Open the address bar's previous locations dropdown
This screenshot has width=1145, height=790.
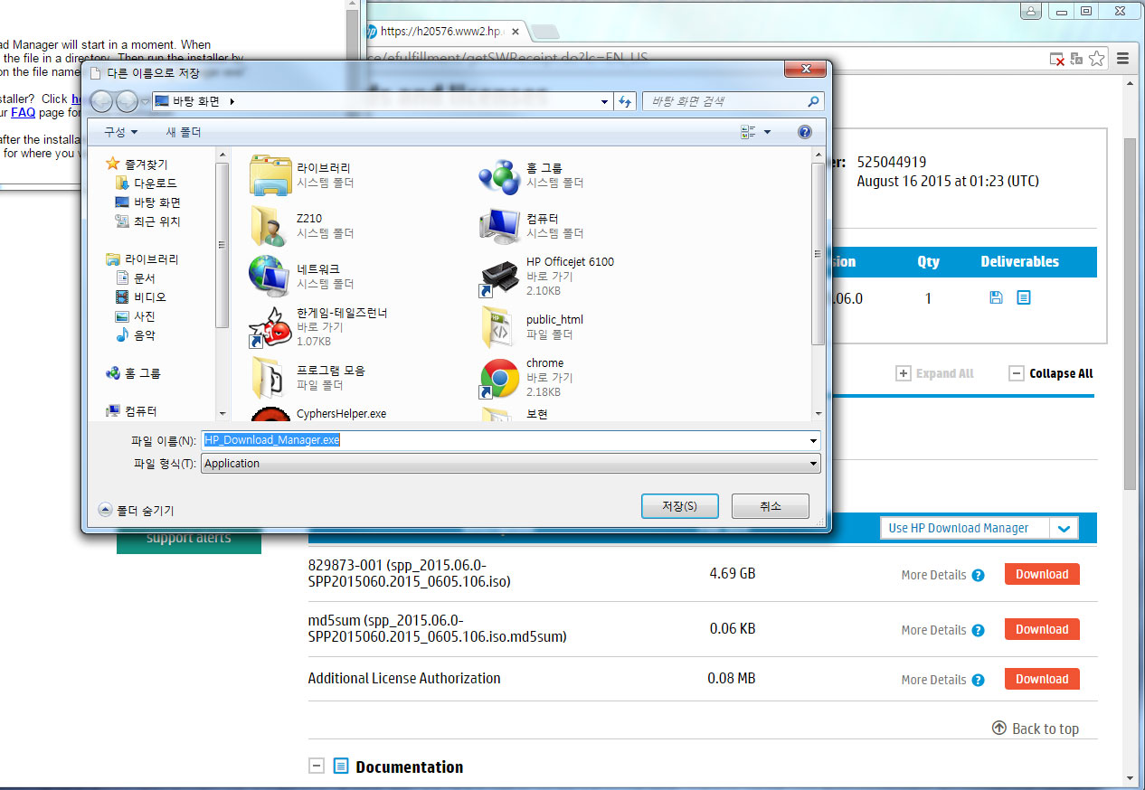(x=605, y=102)
